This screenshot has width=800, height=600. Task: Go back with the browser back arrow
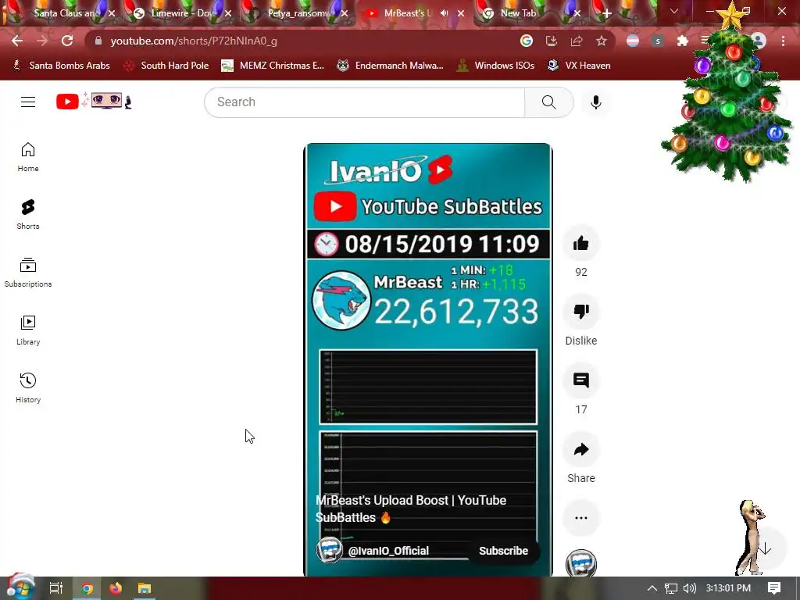click(x=17, y=41)
